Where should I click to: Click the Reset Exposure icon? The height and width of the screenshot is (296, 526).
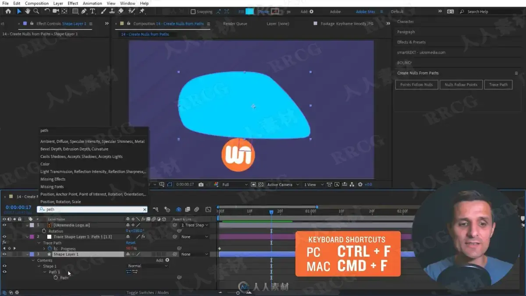tap(360, 185)
